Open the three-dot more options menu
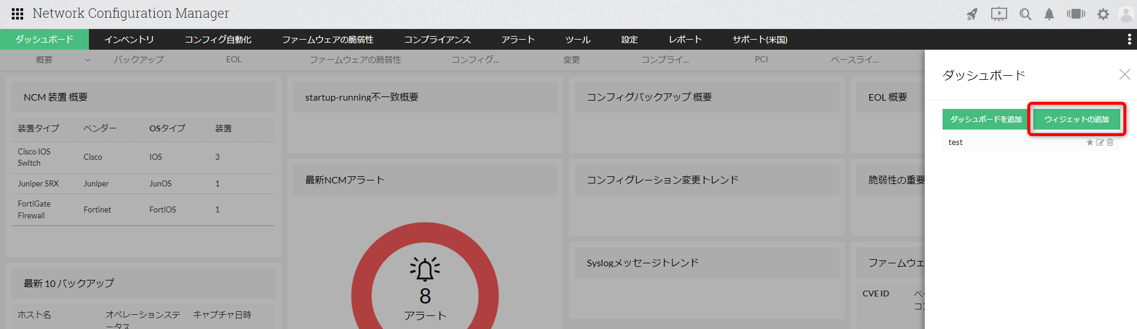The height and width of the screenshot is (329, 1137). [1129, 39]
